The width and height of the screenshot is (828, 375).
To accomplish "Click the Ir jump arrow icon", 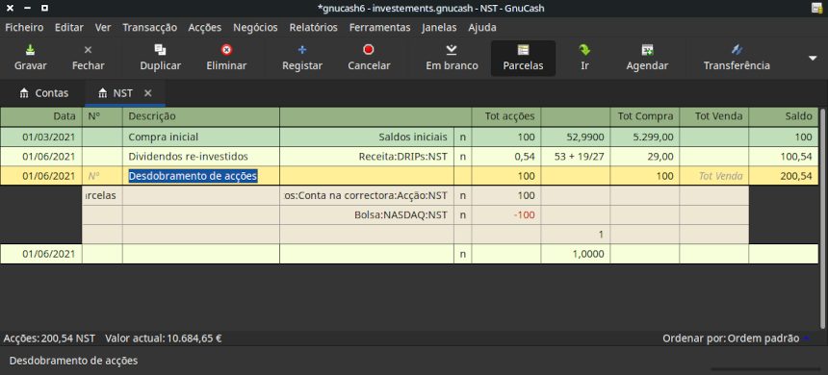I will (x=584, y=50).
